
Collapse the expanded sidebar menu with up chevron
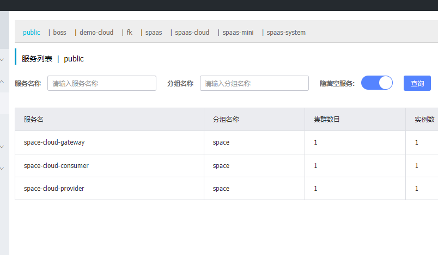click(x=2, y=82)
